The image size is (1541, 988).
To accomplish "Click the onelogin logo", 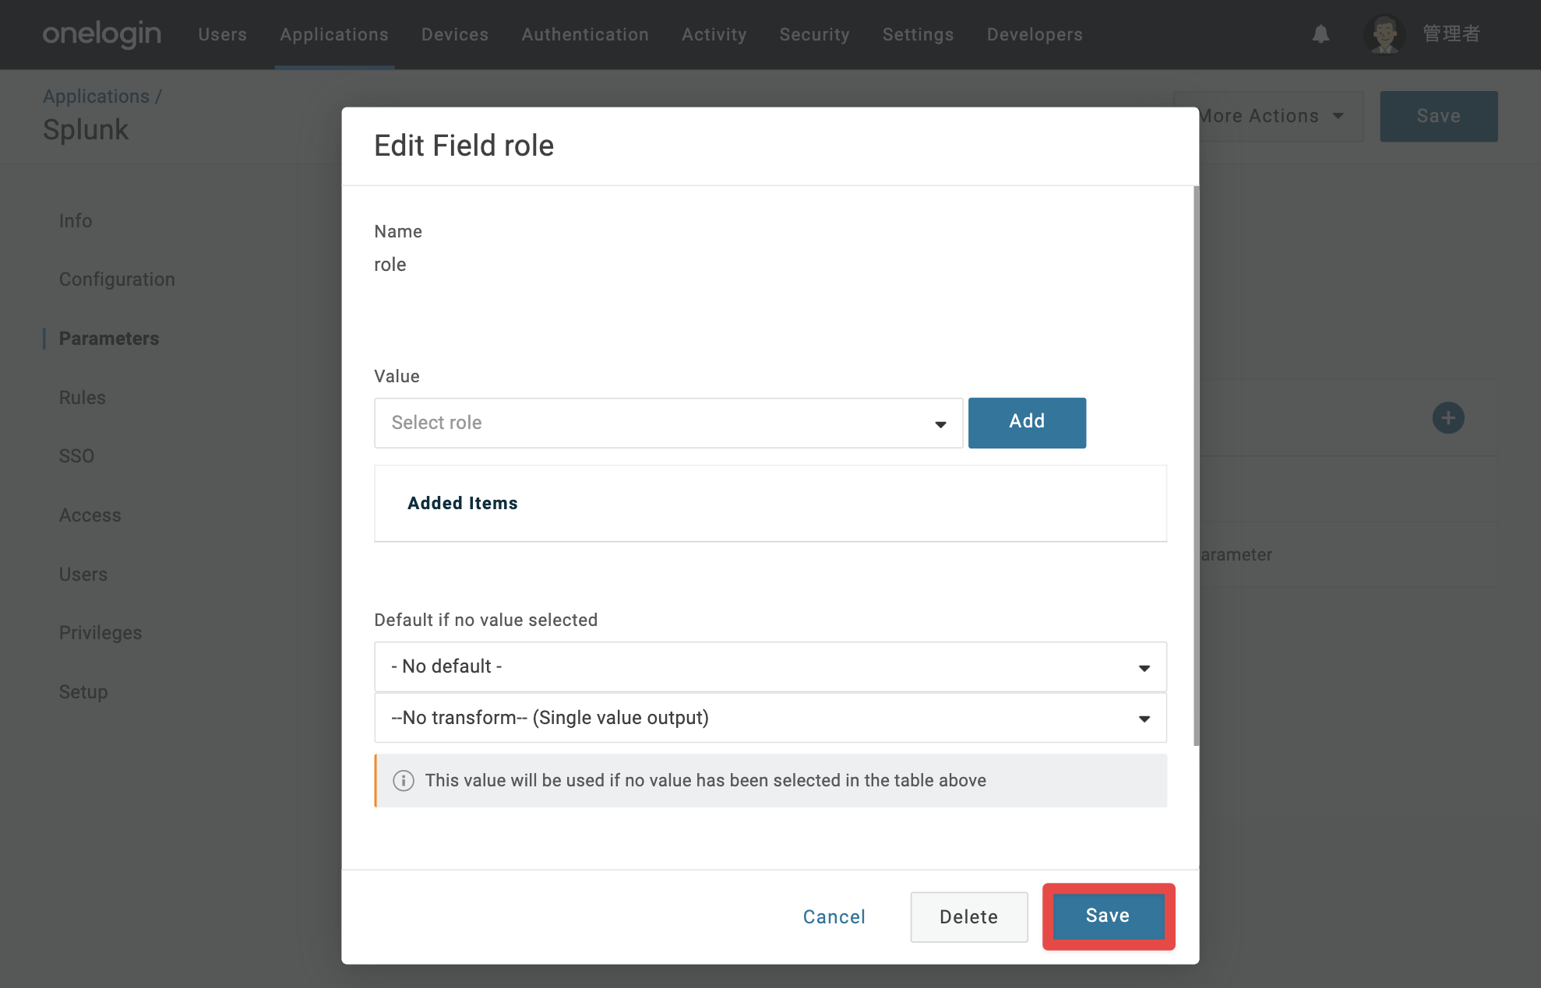I will [102, 34].
